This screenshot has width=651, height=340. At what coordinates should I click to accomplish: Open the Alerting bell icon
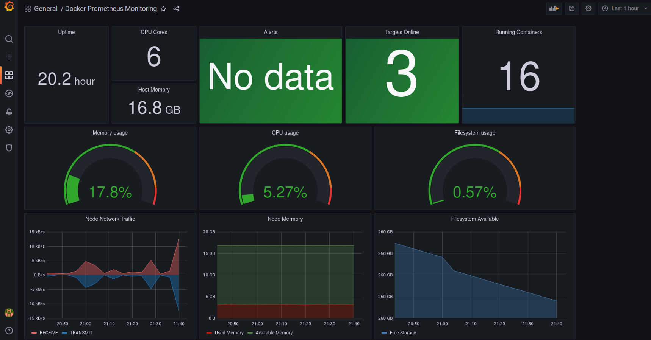[9, 112]
